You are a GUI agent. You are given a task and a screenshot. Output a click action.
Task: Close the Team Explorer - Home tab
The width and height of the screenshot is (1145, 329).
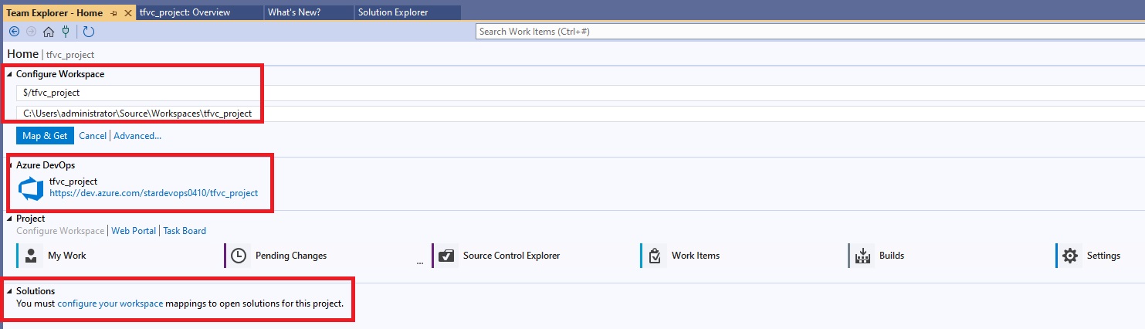pyautogui.click(x=128, y=12)
